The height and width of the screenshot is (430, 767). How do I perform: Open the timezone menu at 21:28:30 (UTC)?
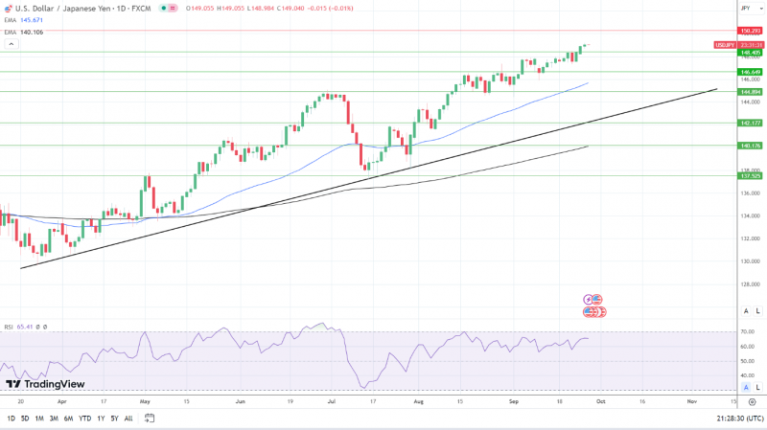click(x=740, y=419)
